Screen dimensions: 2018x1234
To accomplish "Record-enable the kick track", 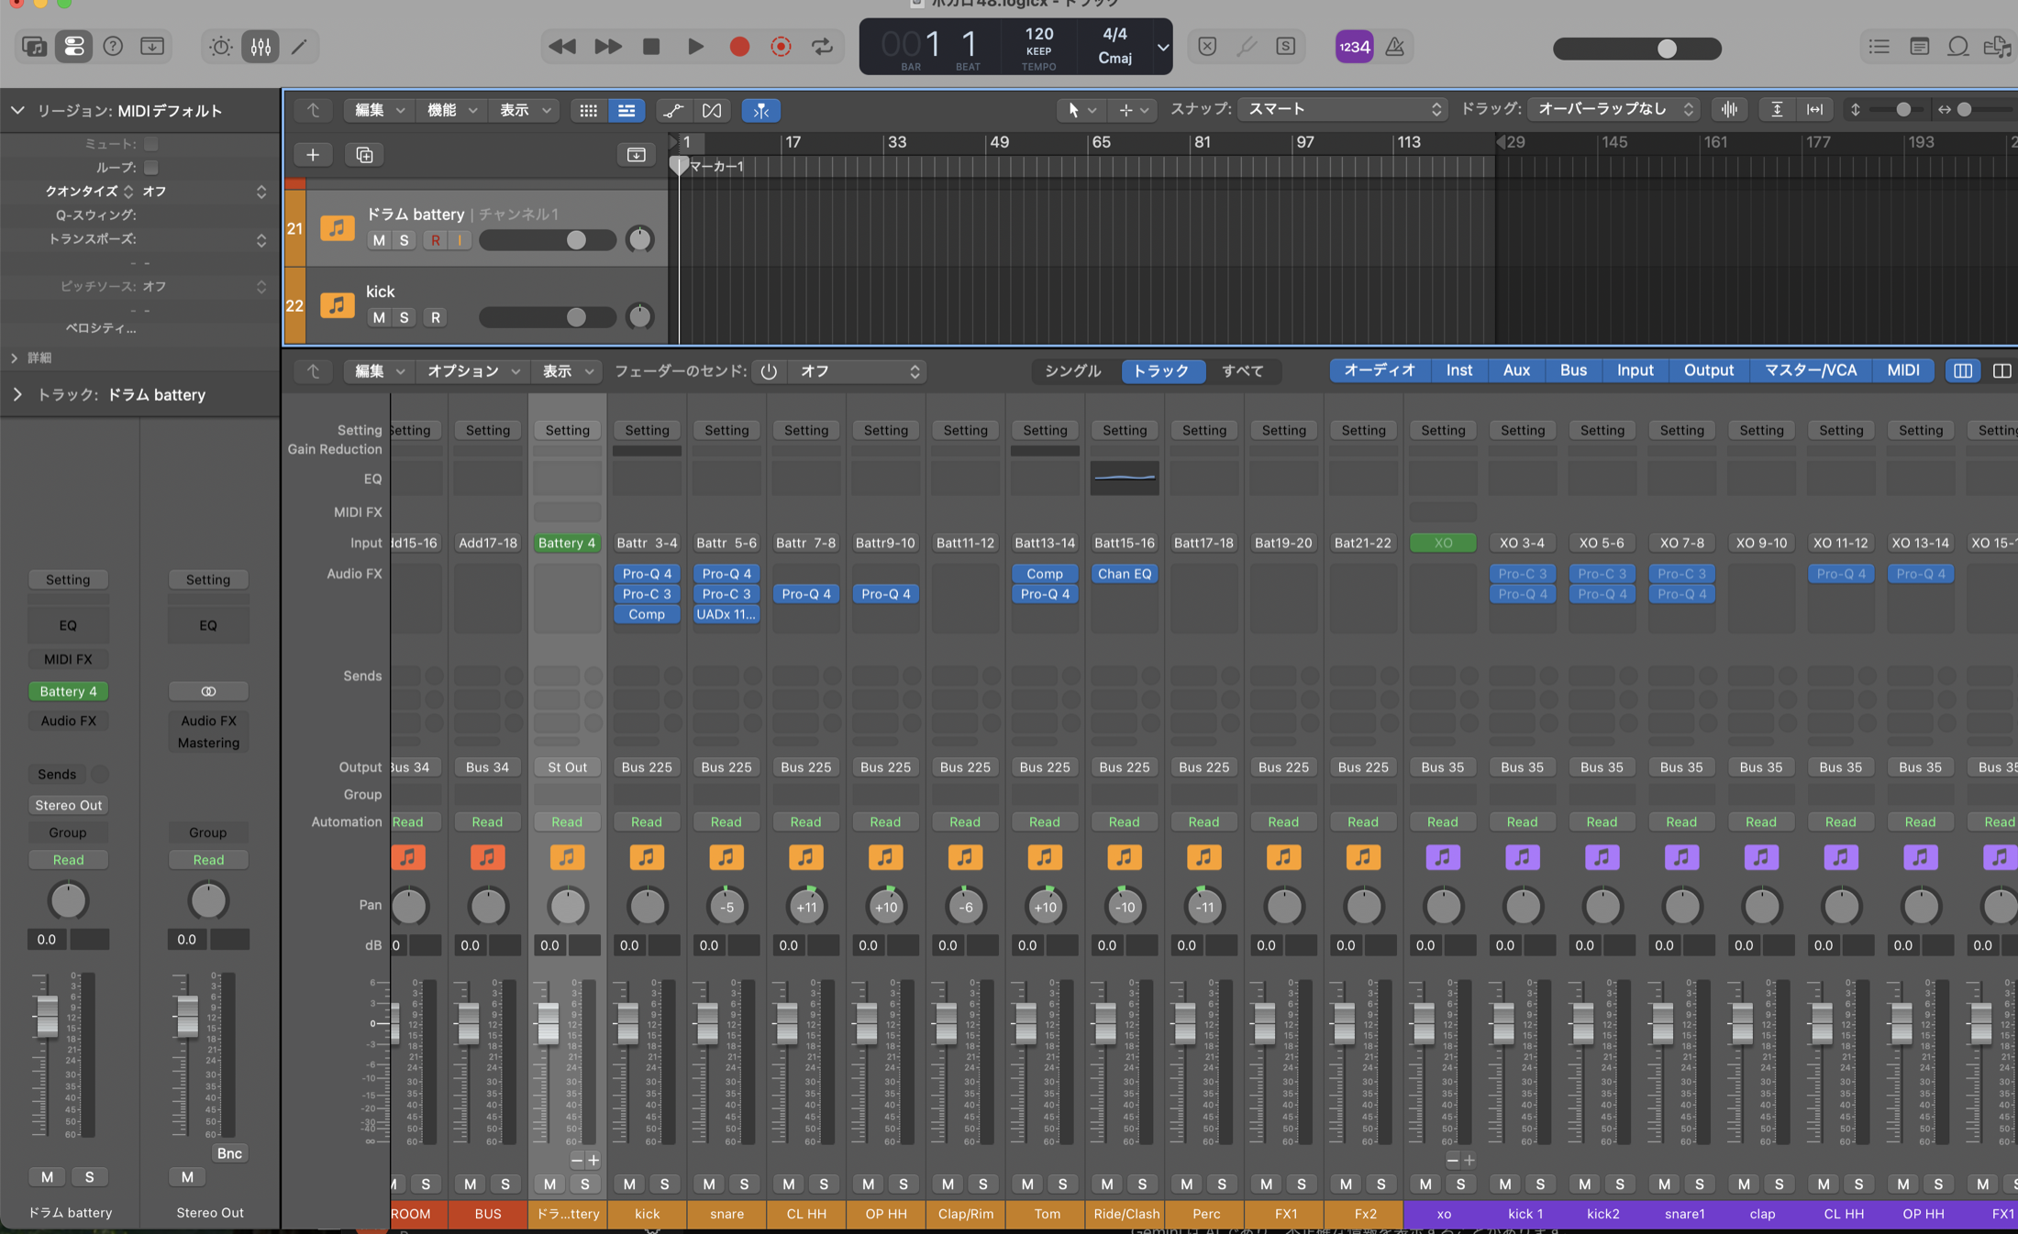I will point(436,317).
